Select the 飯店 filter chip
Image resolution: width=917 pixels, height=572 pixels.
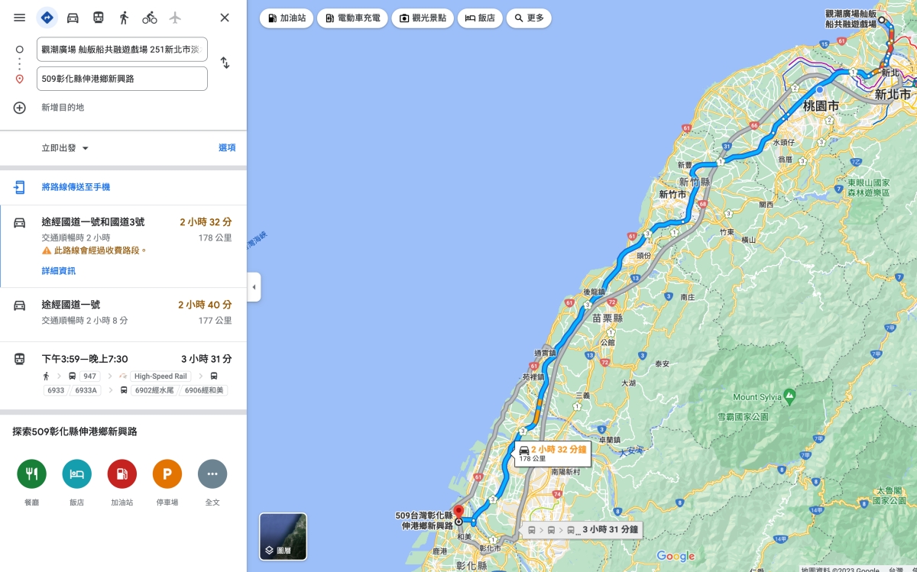[480, 18]
